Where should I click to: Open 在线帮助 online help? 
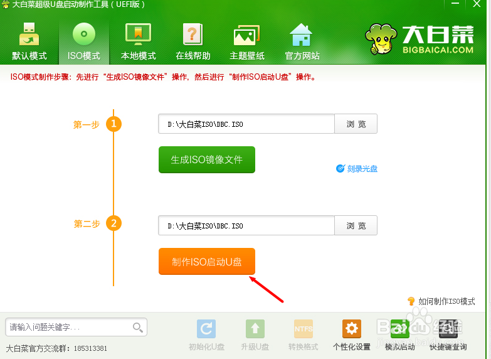193,41
